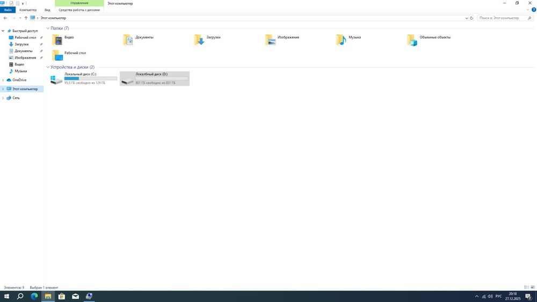Open Explorer help question mark
This screenshot has height=302, width=537.
tap(534, 10)
